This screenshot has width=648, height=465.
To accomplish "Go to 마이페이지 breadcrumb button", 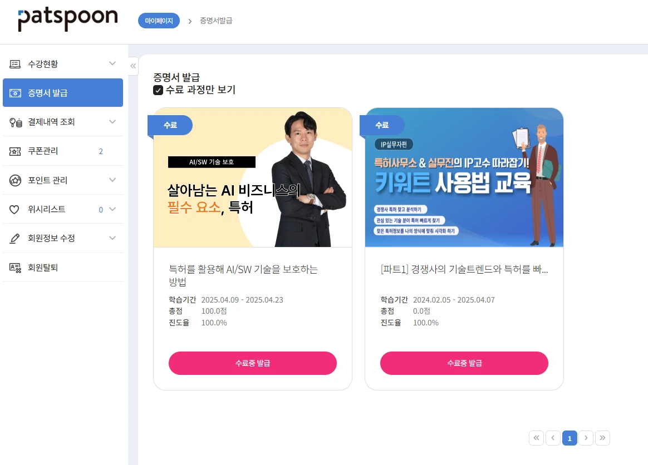I will click(x=159, y=21).
